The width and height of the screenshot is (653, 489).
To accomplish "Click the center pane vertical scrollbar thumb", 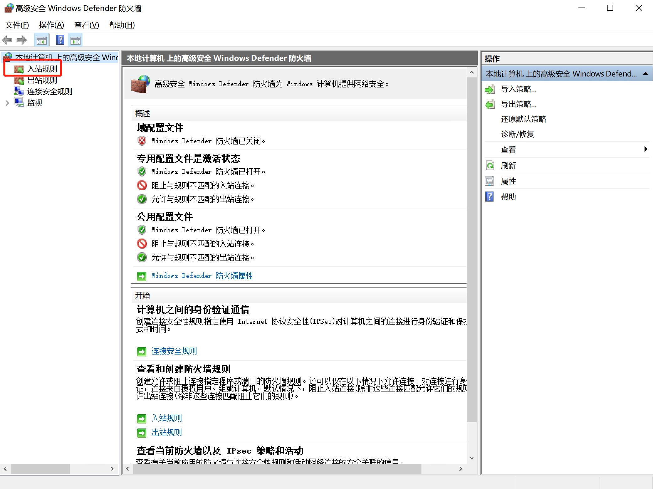I will [472, 250].
